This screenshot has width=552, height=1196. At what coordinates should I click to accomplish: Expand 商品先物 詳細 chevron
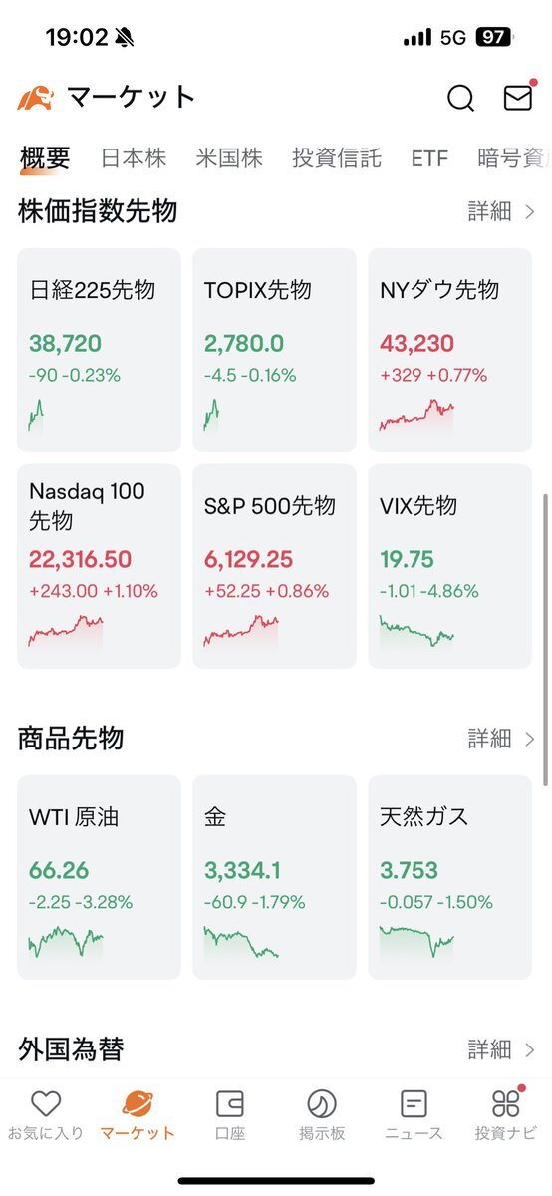[x=529, y=739]
